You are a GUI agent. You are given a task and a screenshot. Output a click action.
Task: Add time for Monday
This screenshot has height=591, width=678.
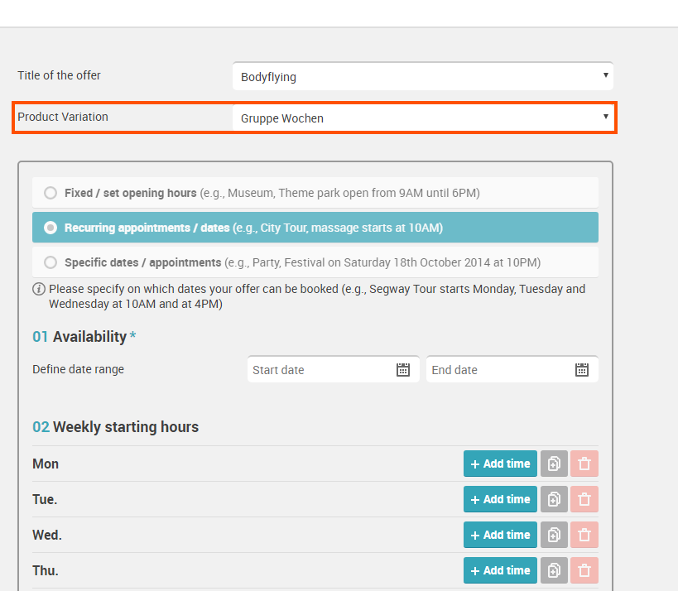pyautogui.click(x=500, y=464)
